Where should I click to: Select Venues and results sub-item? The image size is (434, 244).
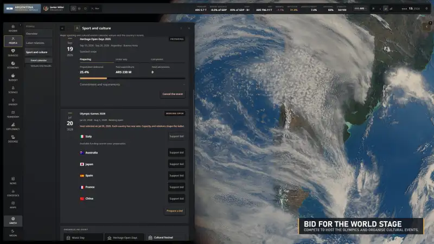[x=41, y=66]
